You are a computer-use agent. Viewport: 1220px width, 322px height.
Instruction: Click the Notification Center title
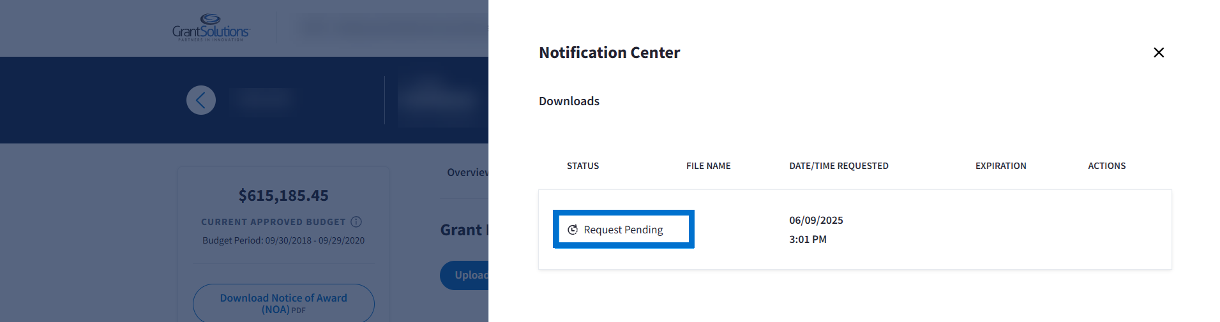click(x=609, y=52)
